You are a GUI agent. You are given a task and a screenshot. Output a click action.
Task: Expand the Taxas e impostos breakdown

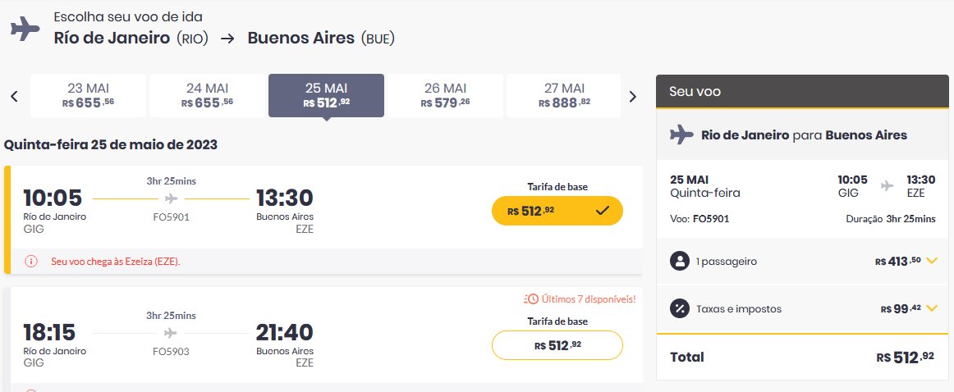pos(932,308)
